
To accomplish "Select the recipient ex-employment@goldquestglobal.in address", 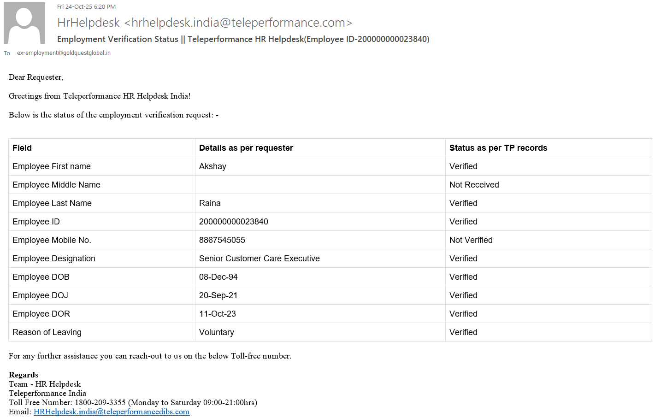I will [64, 53].
